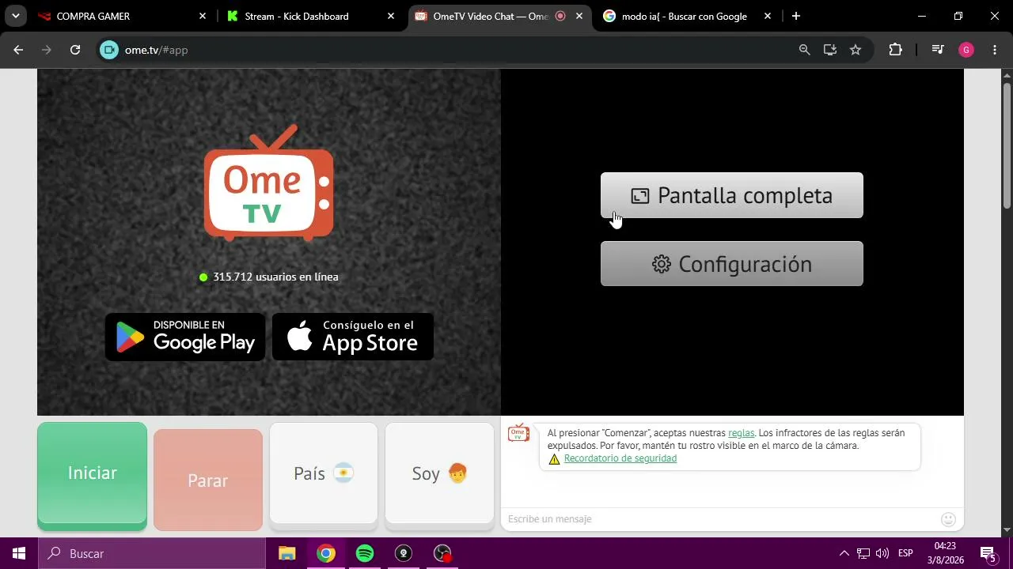Click the small OmeTV avatar beside the chat notice
The width and height of the screenshot is (1013, 569).
[518, 433]
